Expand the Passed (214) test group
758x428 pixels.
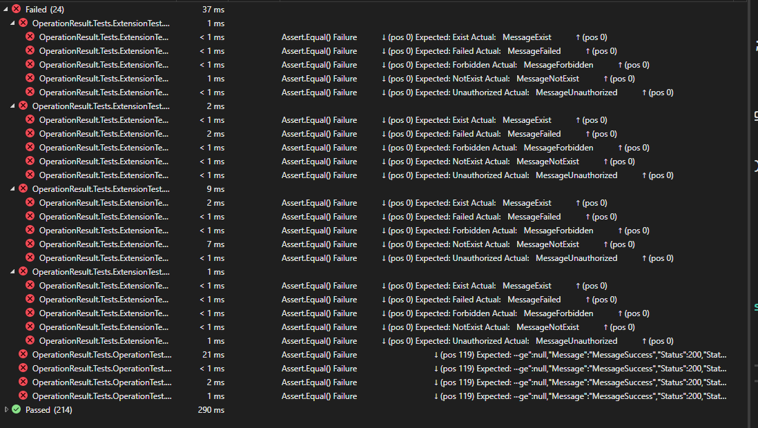pyautogui.click(x=7, y=409)
